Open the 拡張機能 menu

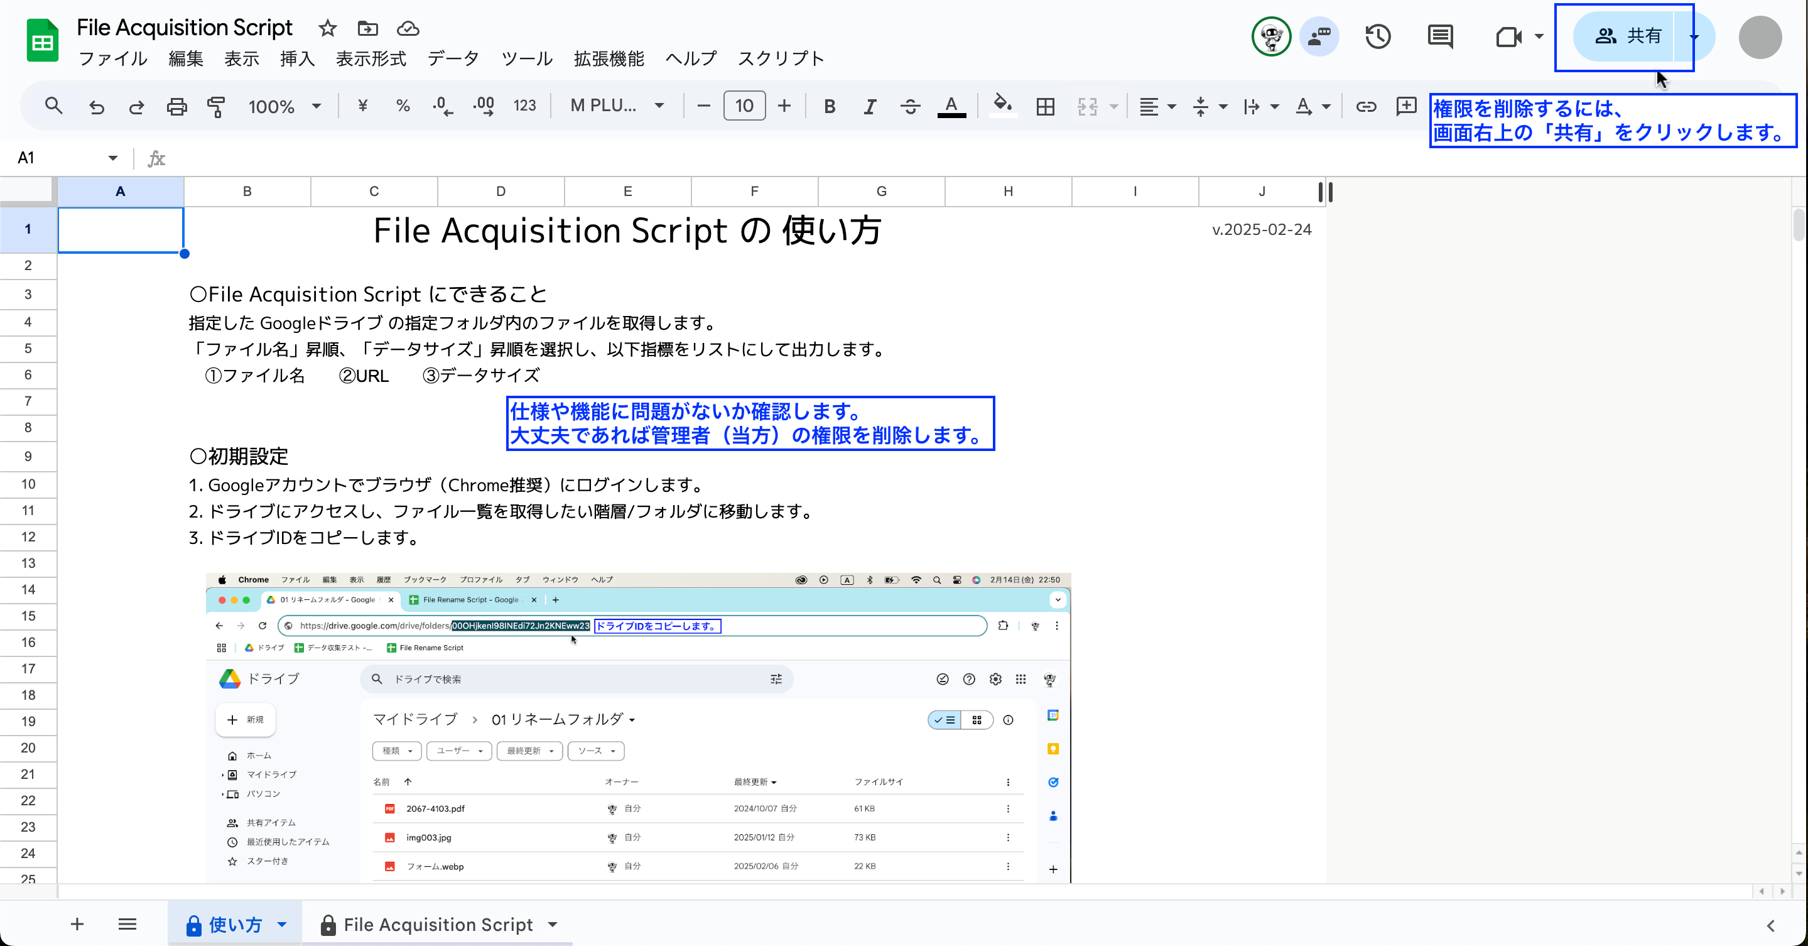click(609, 58)
